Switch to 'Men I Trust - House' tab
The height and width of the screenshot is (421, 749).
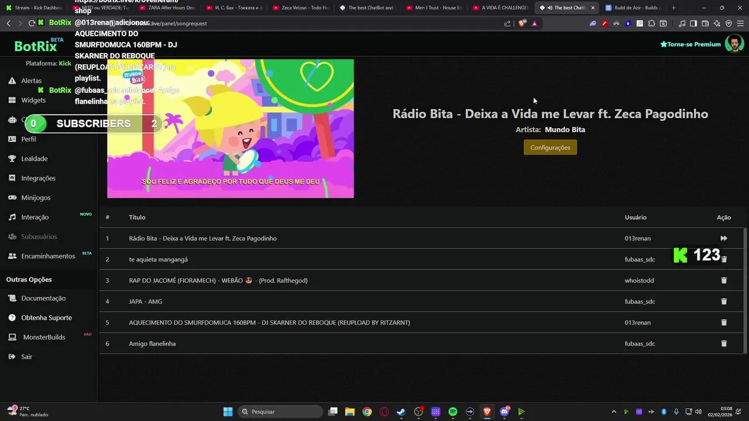click(x=436, y=8)
